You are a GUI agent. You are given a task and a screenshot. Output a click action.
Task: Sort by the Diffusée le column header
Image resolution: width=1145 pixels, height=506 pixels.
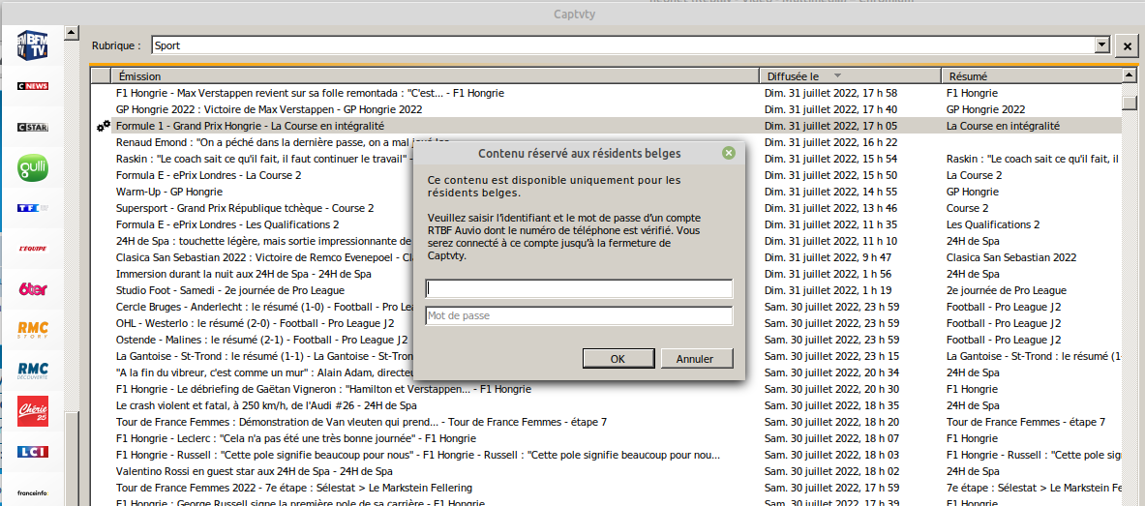click(849, 75)
